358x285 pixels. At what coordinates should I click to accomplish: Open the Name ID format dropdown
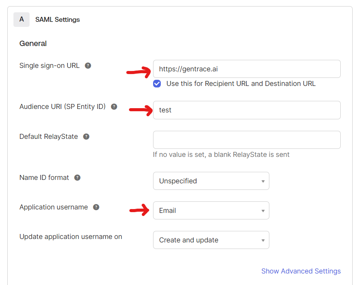[211, 181]
